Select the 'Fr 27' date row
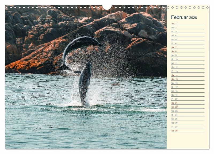This screenshot has width=214, height=154. tap(188, 127)
